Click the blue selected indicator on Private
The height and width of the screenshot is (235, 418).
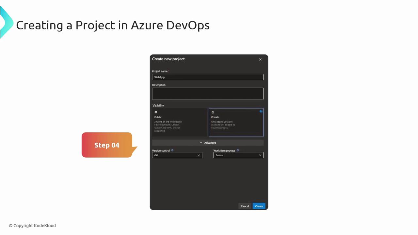[261, 111]
